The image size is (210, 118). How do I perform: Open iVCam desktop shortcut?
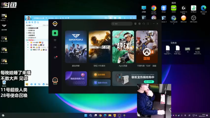164,9
